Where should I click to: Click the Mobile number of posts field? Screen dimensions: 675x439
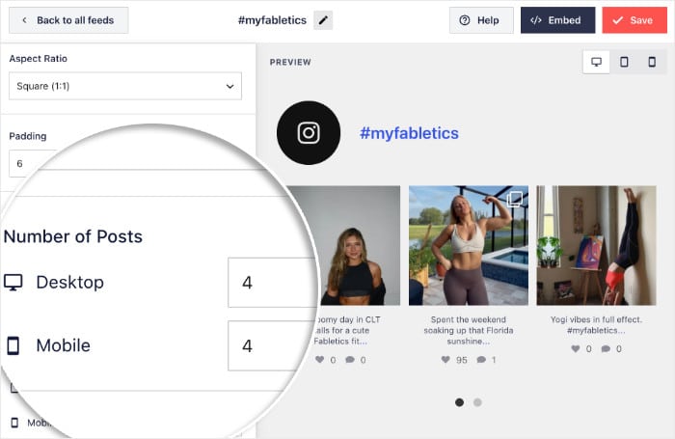click(x=269, y=345)
